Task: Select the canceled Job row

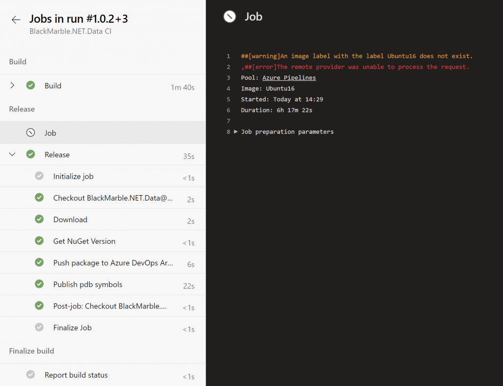Action: click(103, 132)
